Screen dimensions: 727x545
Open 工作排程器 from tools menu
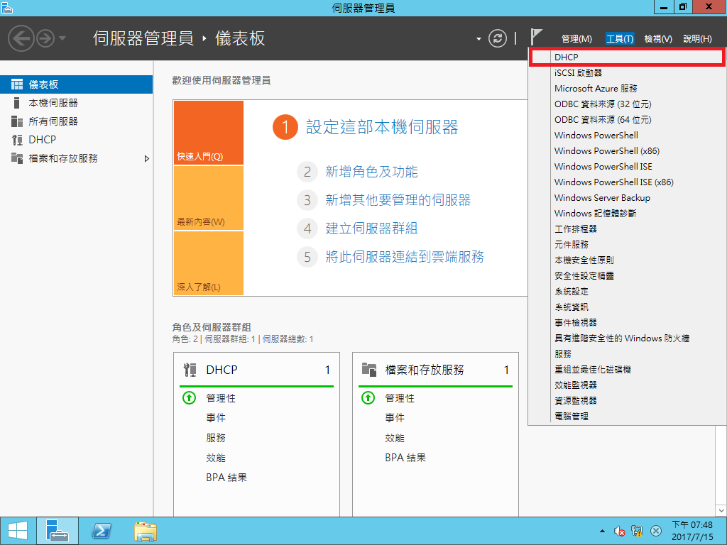(628, 229)
